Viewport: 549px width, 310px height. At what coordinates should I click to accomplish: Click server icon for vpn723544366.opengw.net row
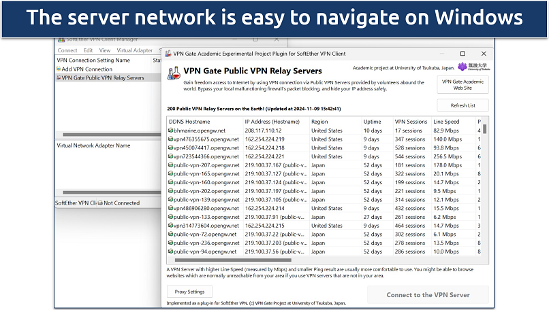tap(170, 156)
